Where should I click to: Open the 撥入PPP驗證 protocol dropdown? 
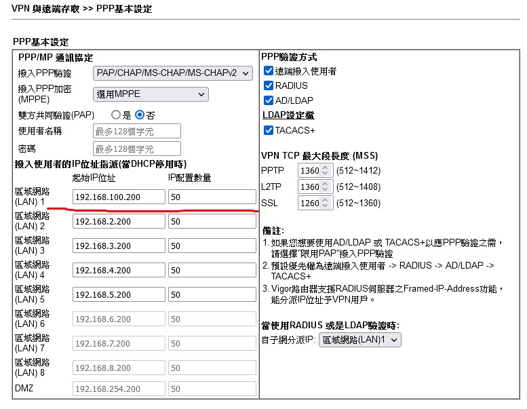coord(172,73)
